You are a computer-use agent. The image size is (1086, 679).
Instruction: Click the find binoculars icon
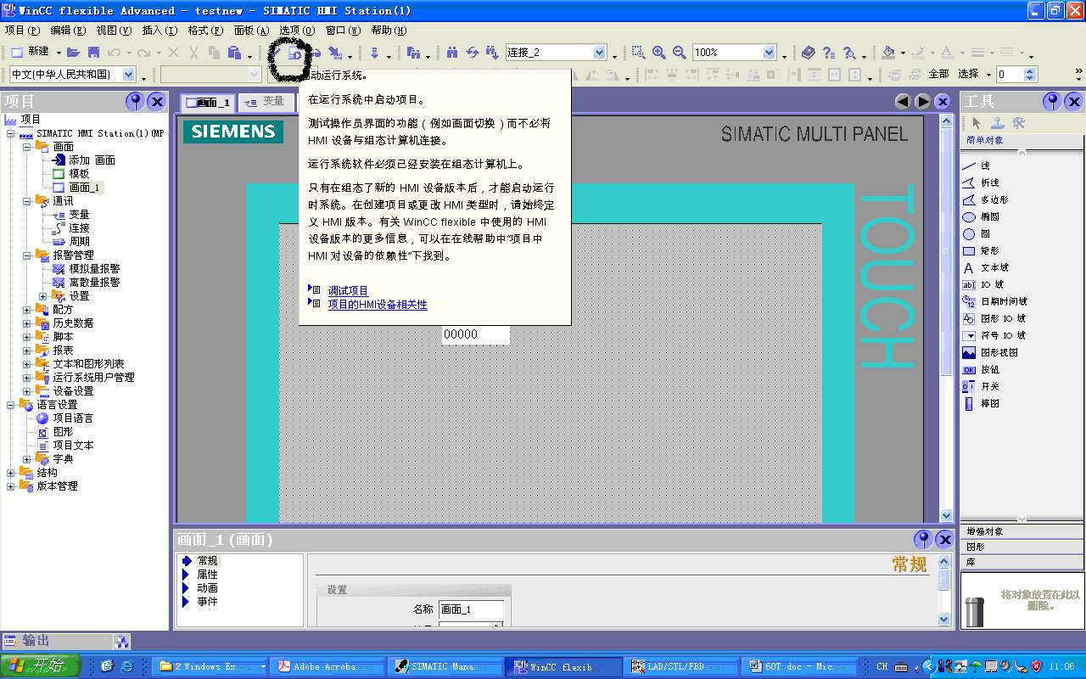pyautogui.click(x=452, y=53)
